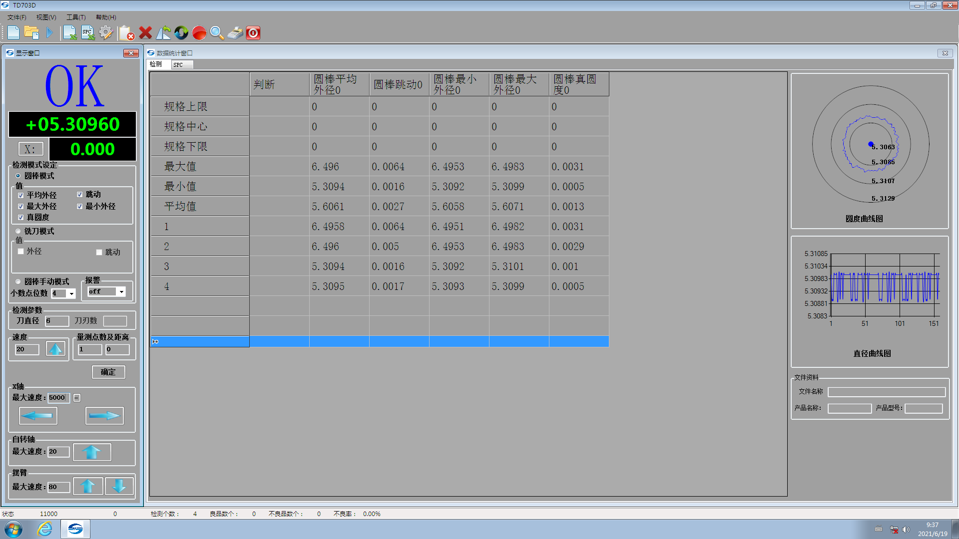Toggle the 真圆度 checkbox
Image resolution: width=959 pixels, height=539 pixels.
20,217
